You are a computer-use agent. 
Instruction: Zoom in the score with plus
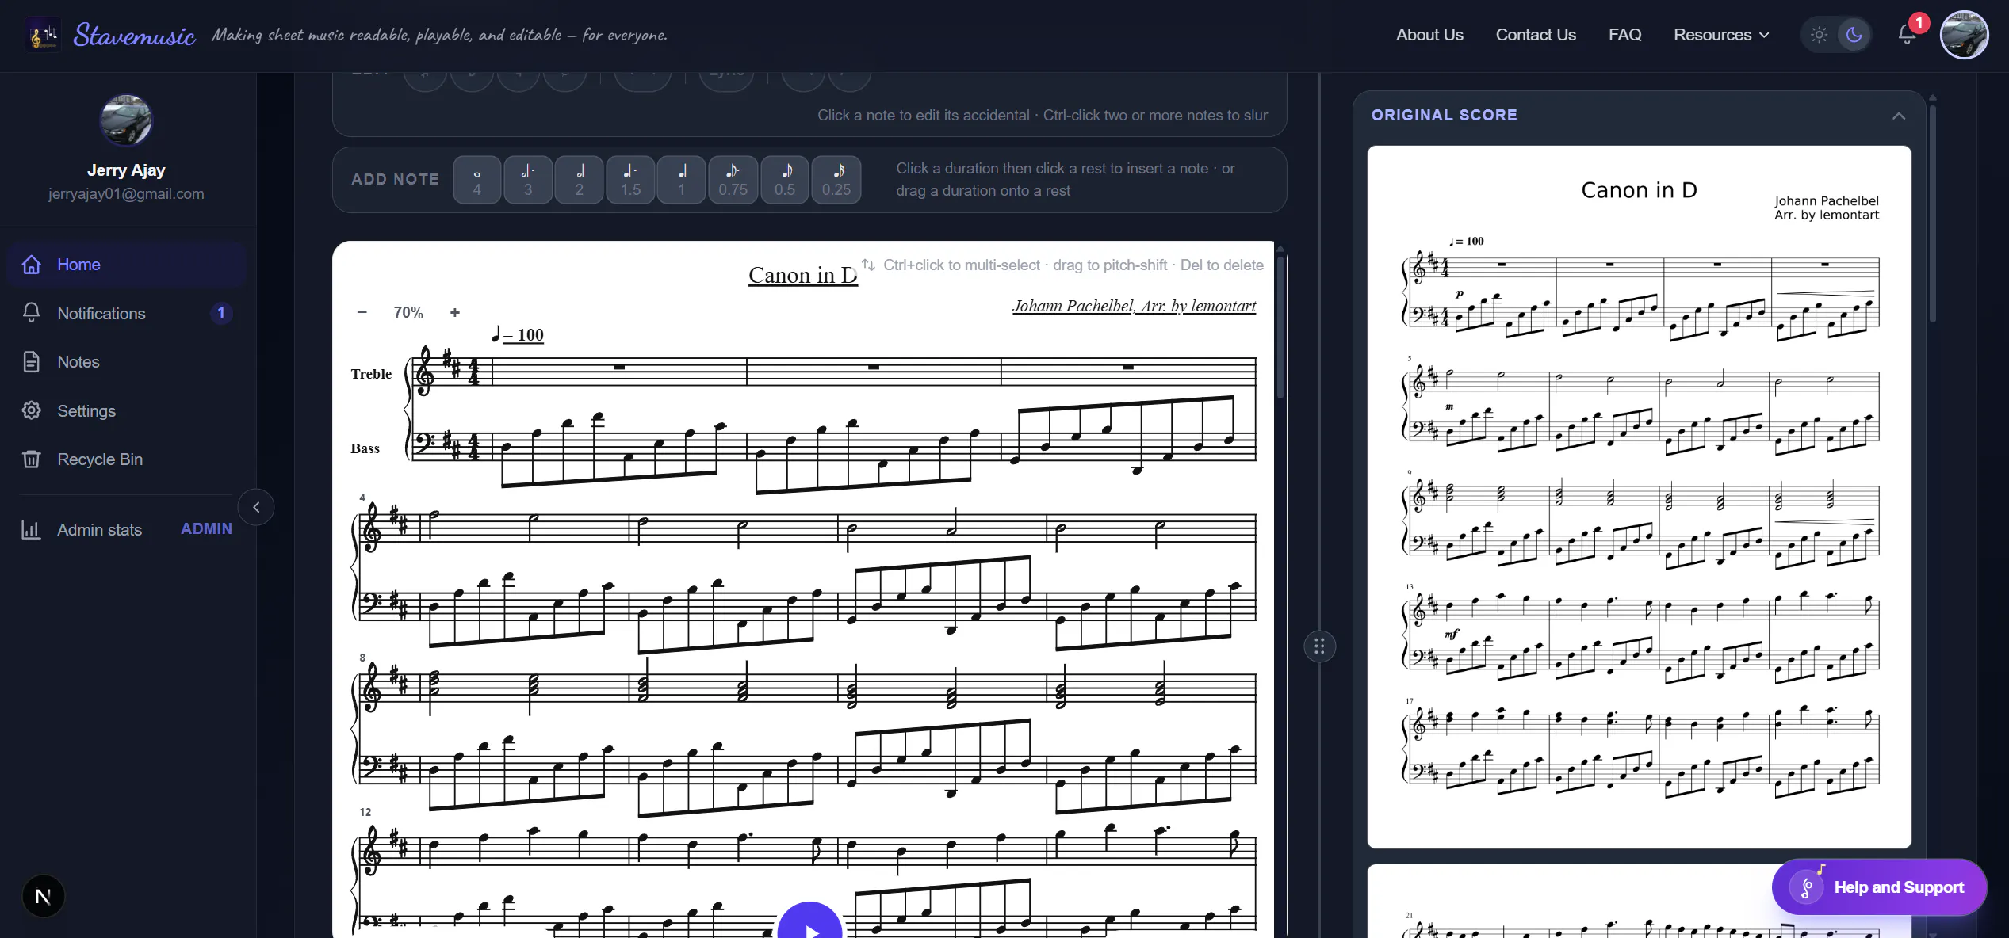click(x=455, y=312)
